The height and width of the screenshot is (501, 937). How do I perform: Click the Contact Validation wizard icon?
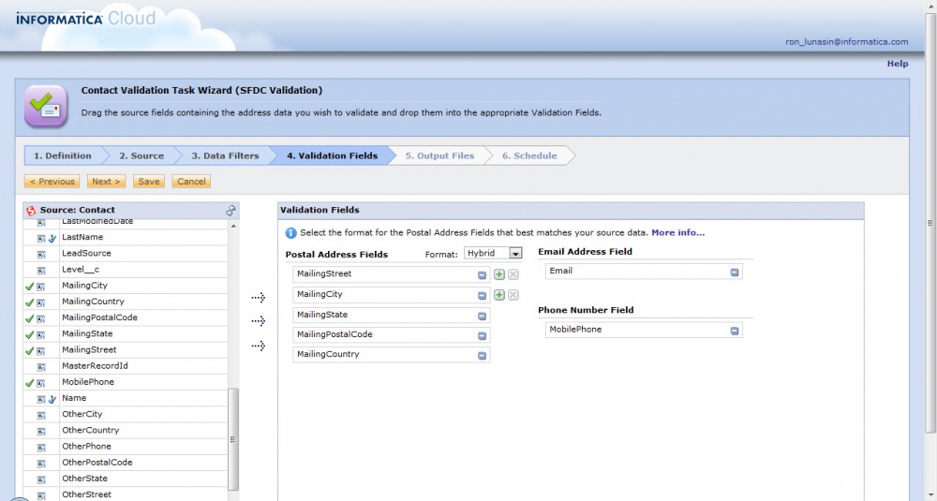tap(45, 106)
